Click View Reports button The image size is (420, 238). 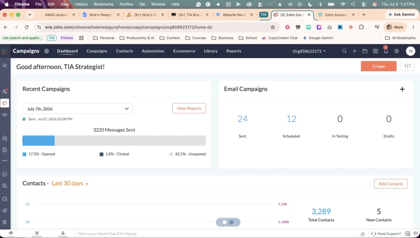[x=189, y=108]
